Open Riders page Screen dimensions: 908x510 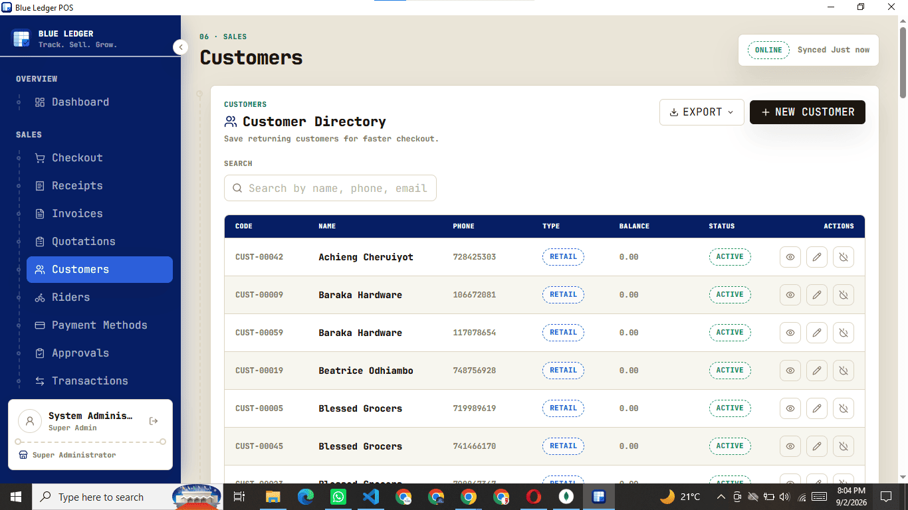tap(100, 297)
